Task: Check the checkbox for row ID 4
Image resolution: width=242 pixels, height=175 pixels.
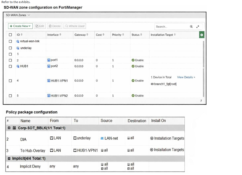Action: click(x=10, y=81)
